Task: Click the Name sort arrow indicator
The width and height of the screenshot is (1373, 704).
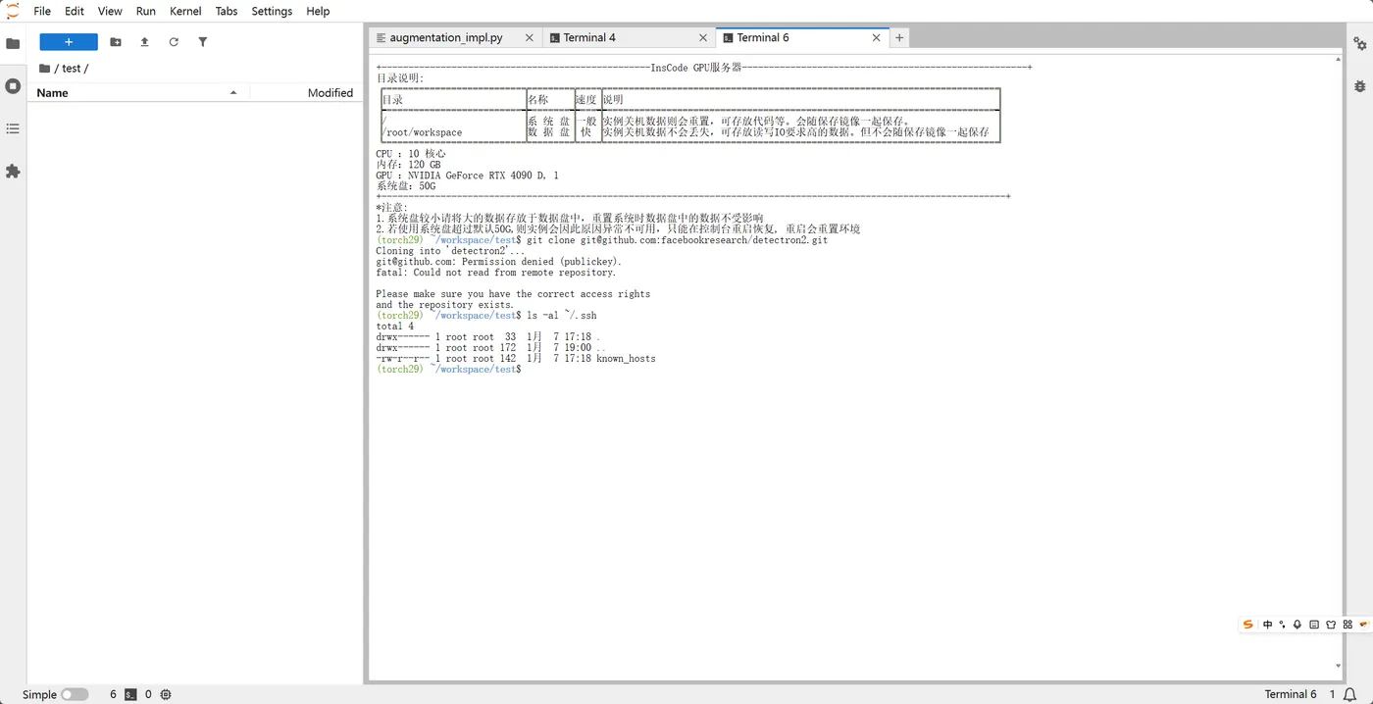Action: 233,93
